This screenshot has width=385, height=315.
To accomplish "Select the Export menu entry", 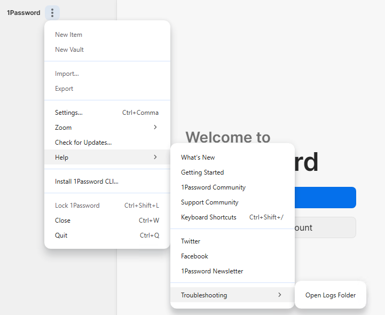I will pos(107,89).
